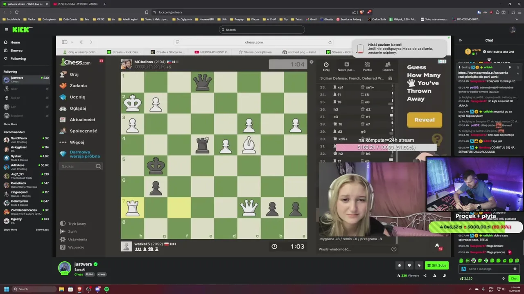Report the stream with the warning icon
524x294 pixels.
tap(434, 276)
